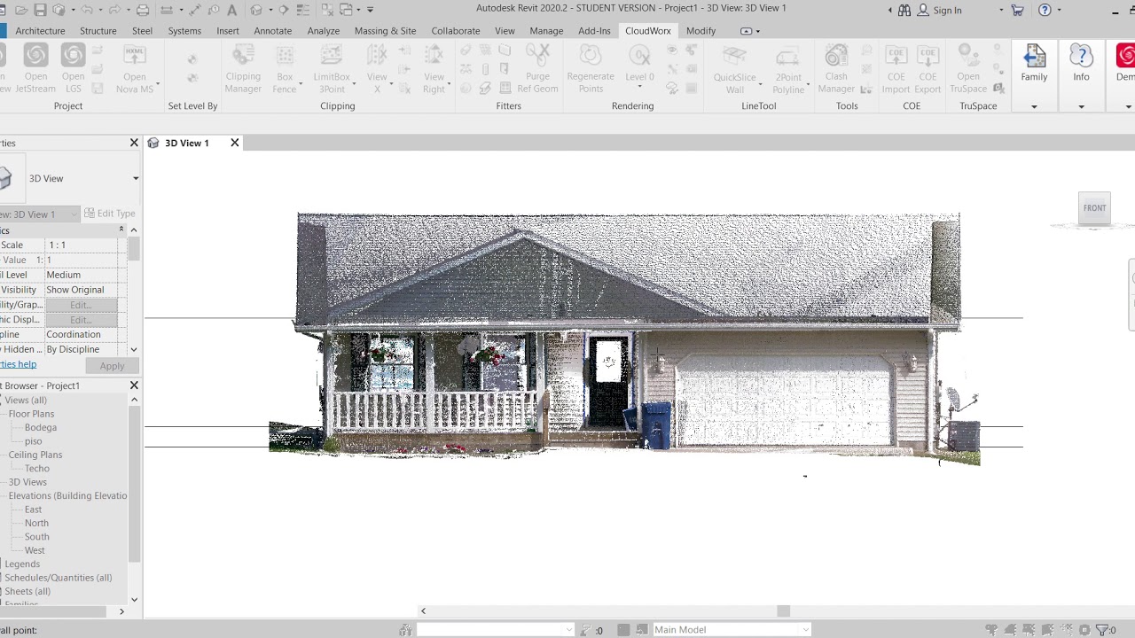Click the Properties help link
The width and height of the screenshot is (1135, 638).
tap(18, 364)
